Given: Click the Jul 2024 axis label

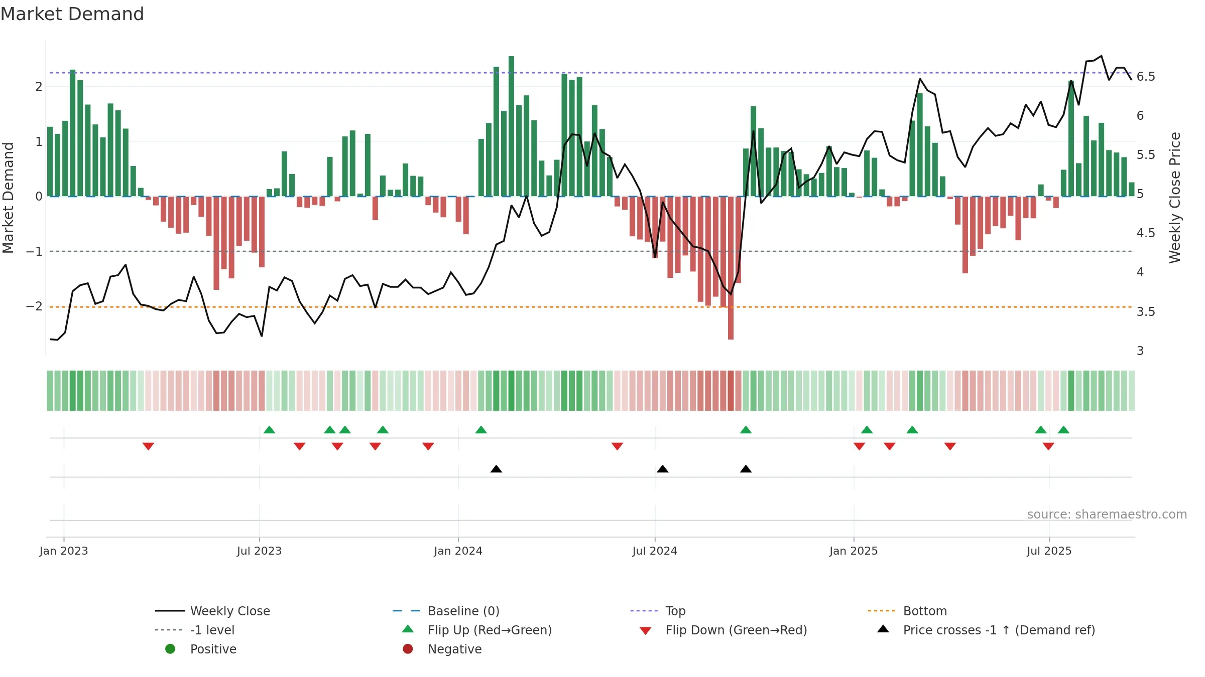Looking at the screenshot, I should tap(655, 551).
